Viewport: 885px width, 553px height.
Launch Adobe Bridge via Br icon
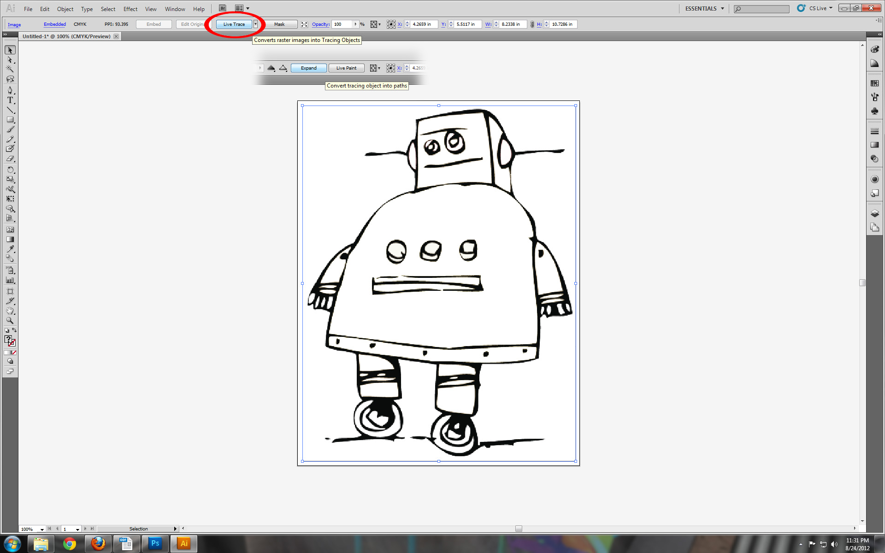click(x=223, y=8)
